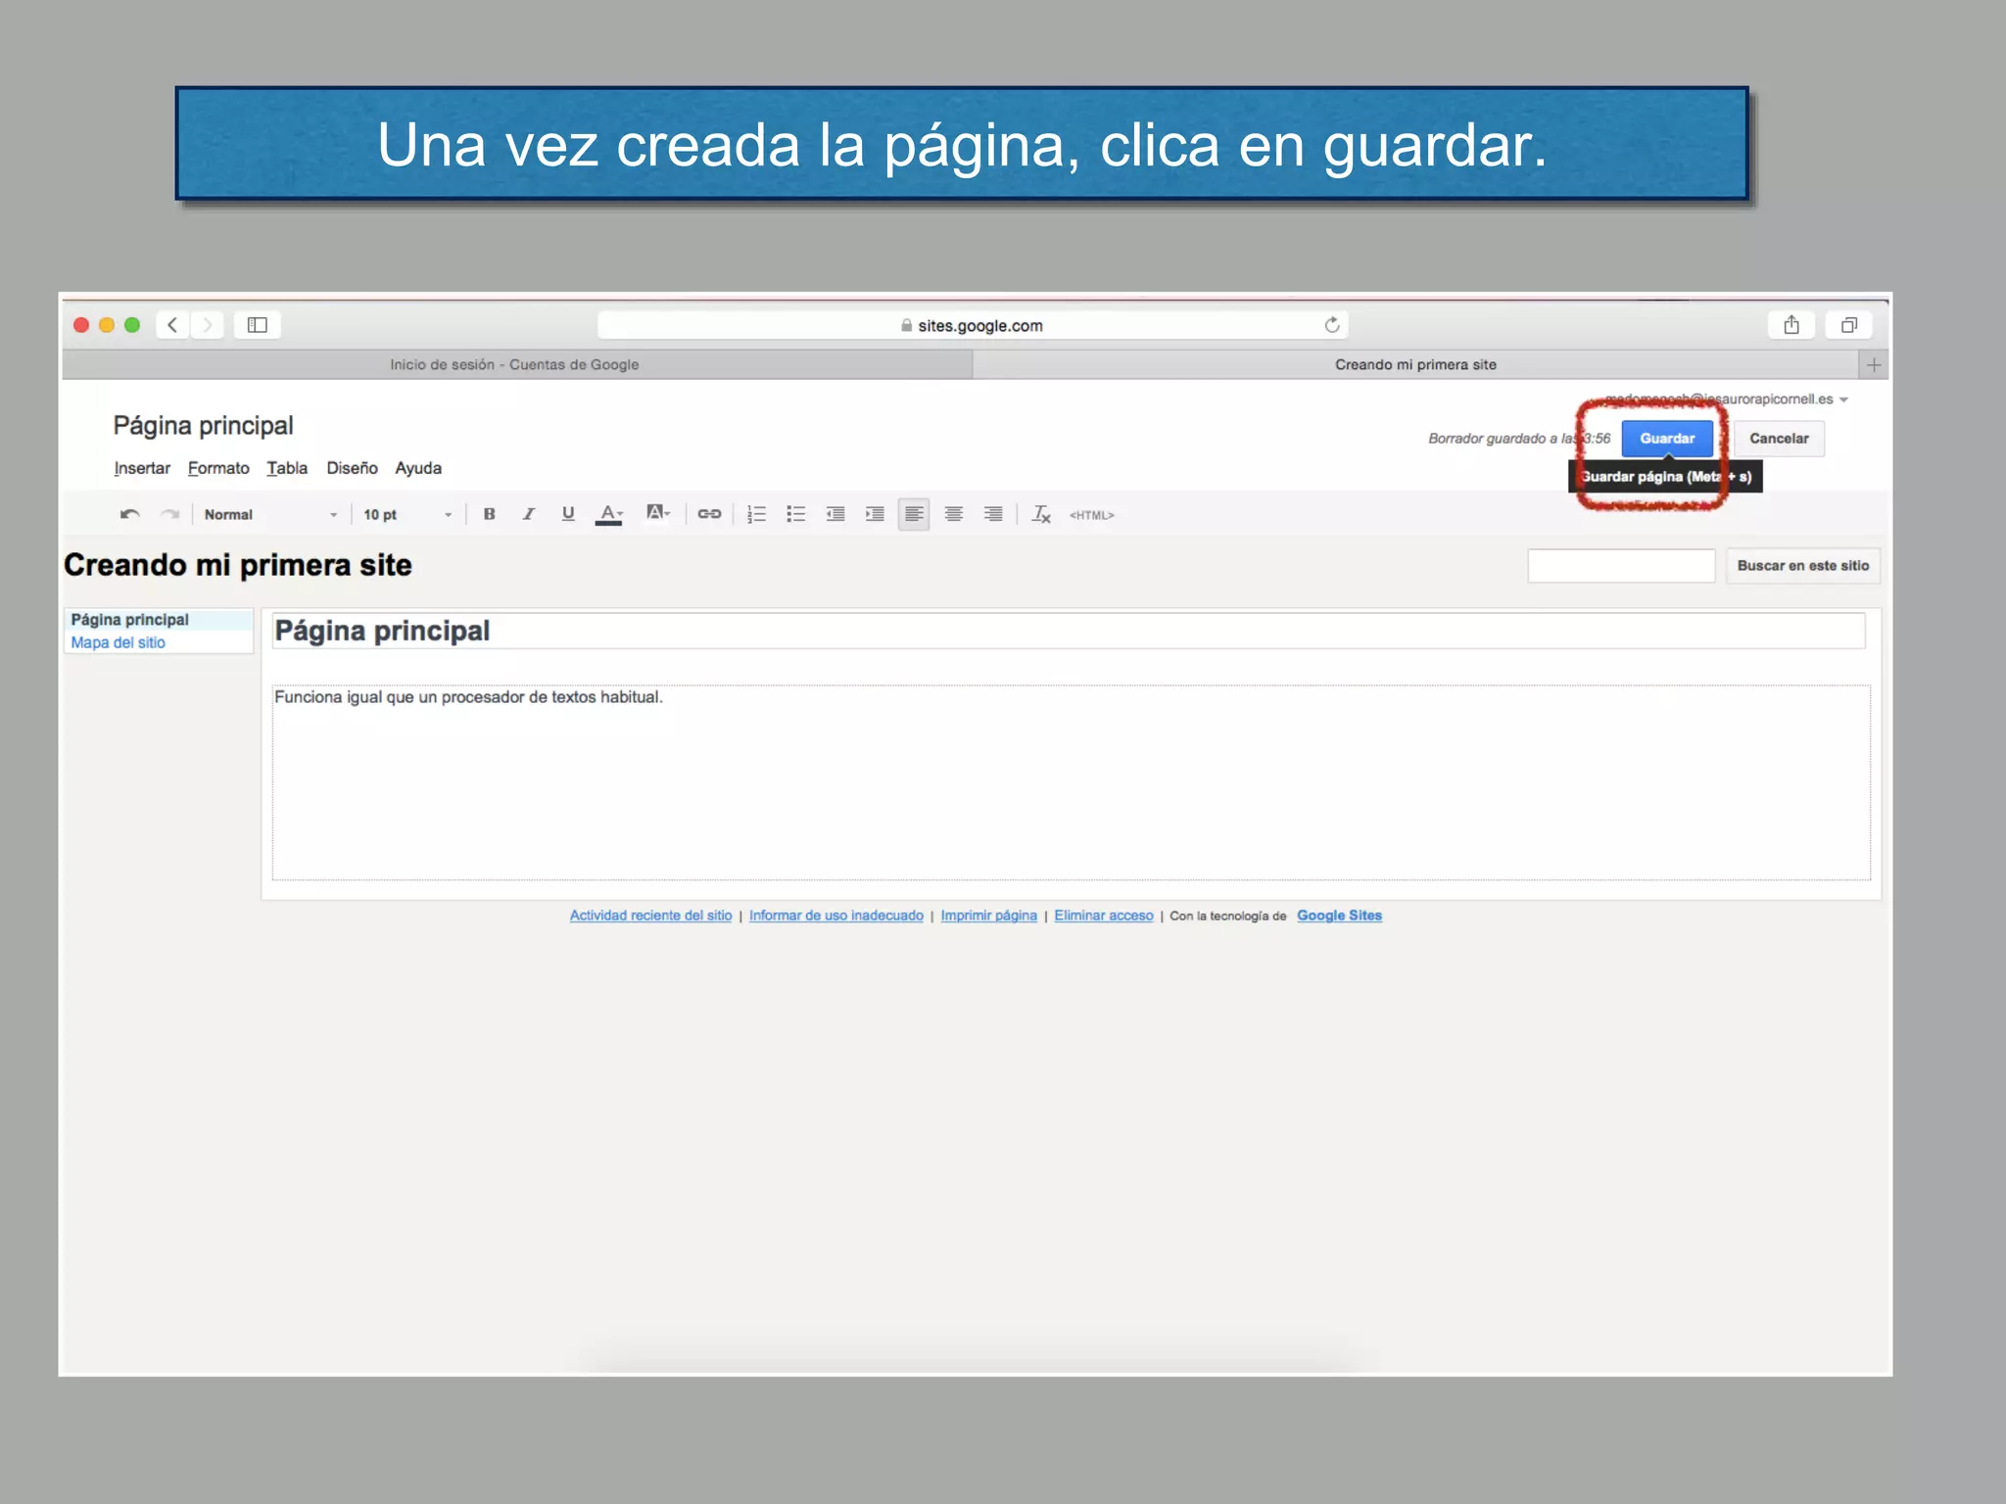Switch to Inicio de sesión browser tab
Screen dimensions: 2006x1504
tap(516, 365)
